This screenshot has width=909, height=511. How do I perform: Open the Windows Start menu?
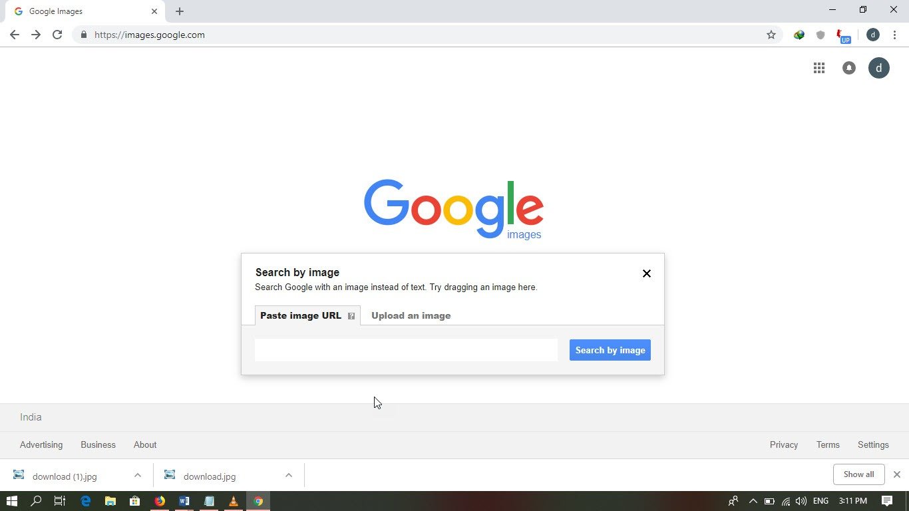click(11, 501)
